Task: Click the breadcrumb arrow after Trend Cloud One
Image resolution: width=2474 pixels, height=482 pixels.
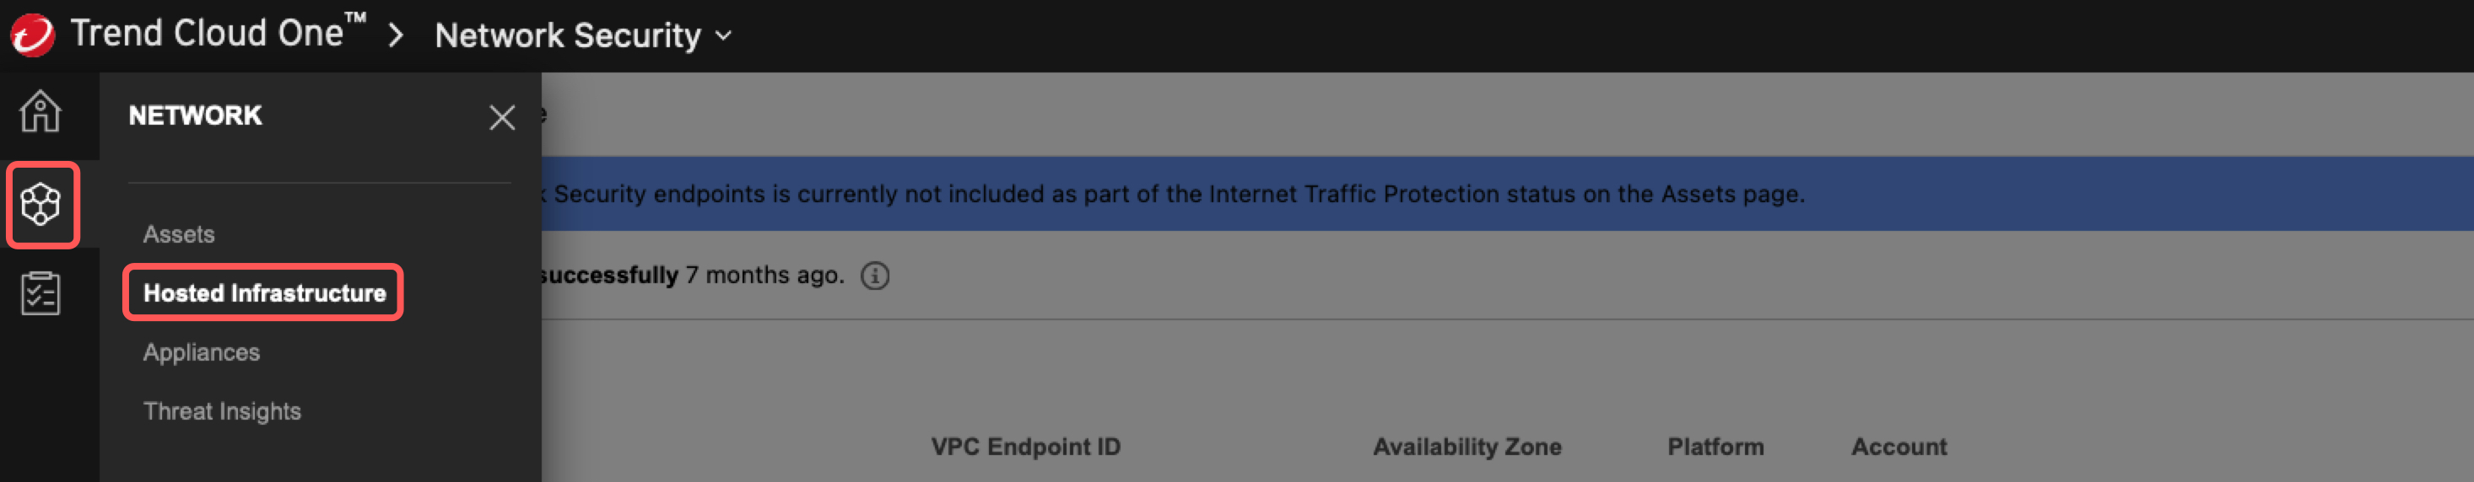Action: [395, 36]
